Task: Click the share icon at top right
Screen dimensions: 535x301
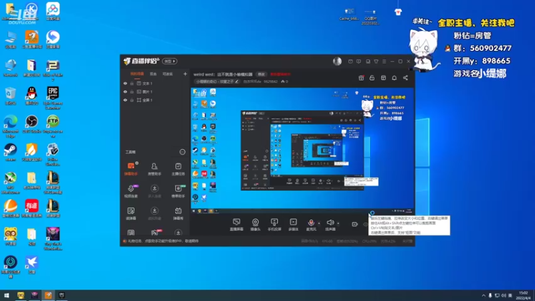Action: [x=405, y=78]
